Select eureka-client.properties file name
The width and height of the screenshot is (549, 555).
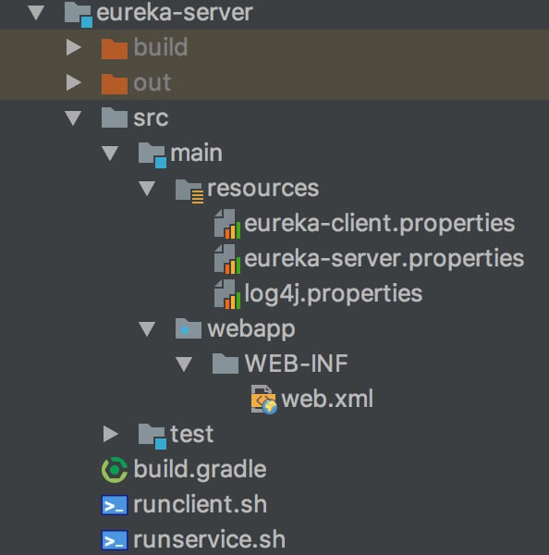point(380,225)
